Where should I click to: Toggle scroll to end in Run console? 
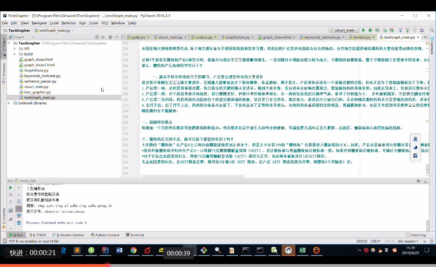[19, 209]
